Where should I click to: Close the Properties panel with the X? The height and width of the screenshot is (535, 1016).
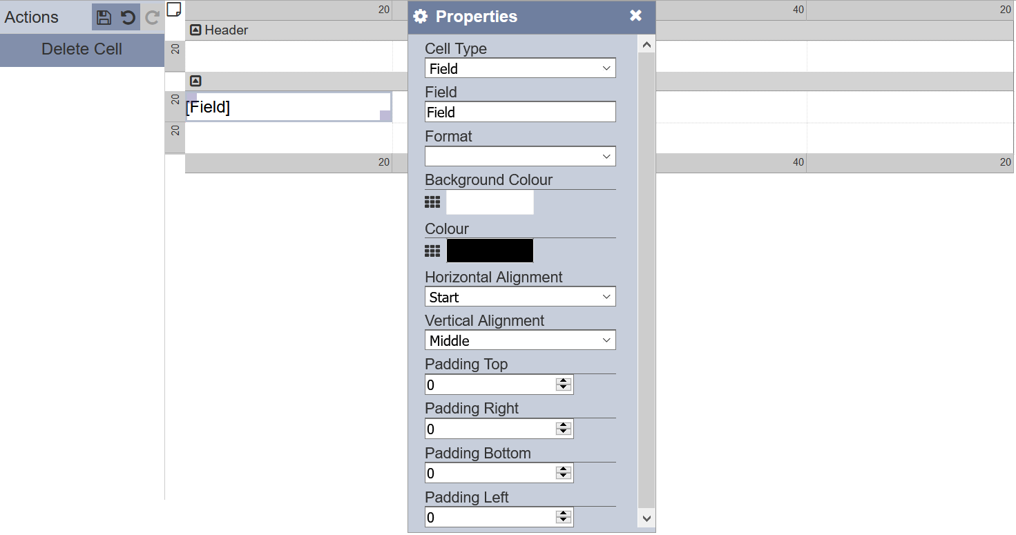click(635, 16)
